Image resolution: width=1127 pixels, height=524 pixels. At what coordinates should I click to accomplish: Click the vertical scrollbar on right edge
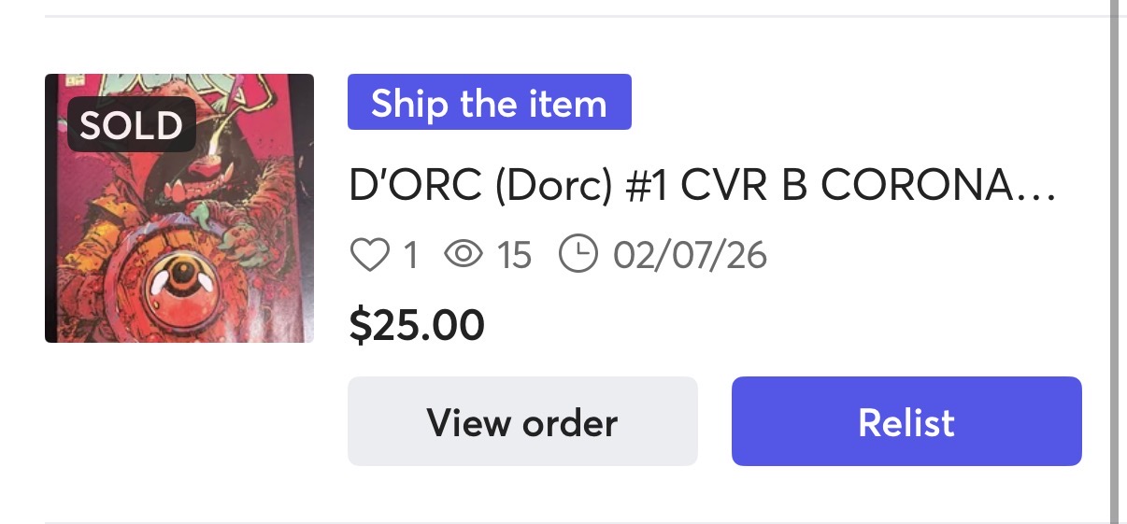click(1115, 262)
